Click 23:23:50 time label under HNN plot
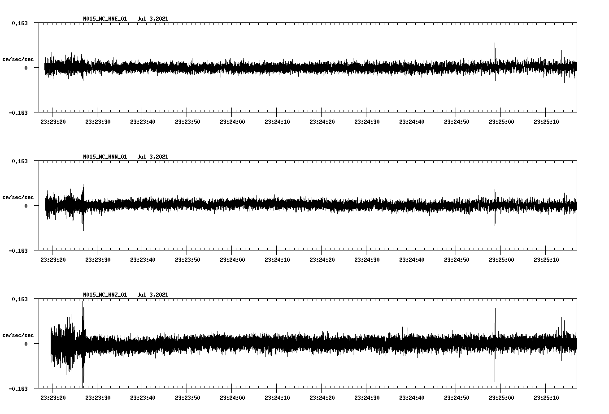 187,259
